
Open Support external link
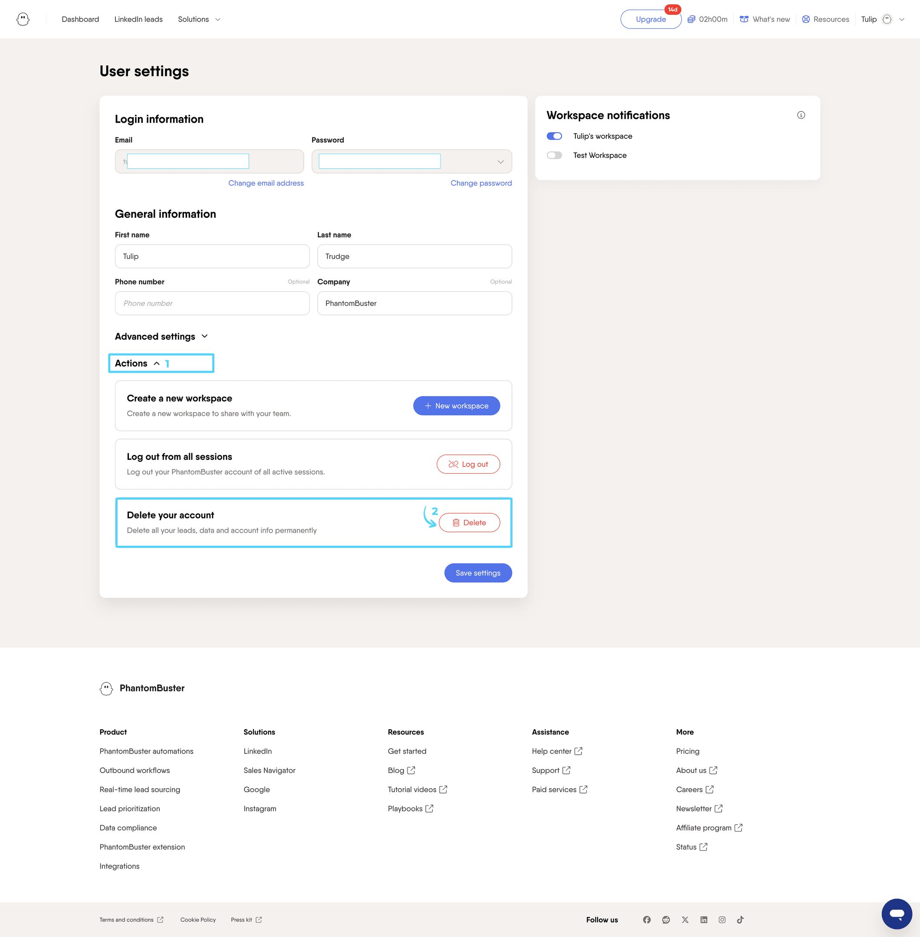551,770
